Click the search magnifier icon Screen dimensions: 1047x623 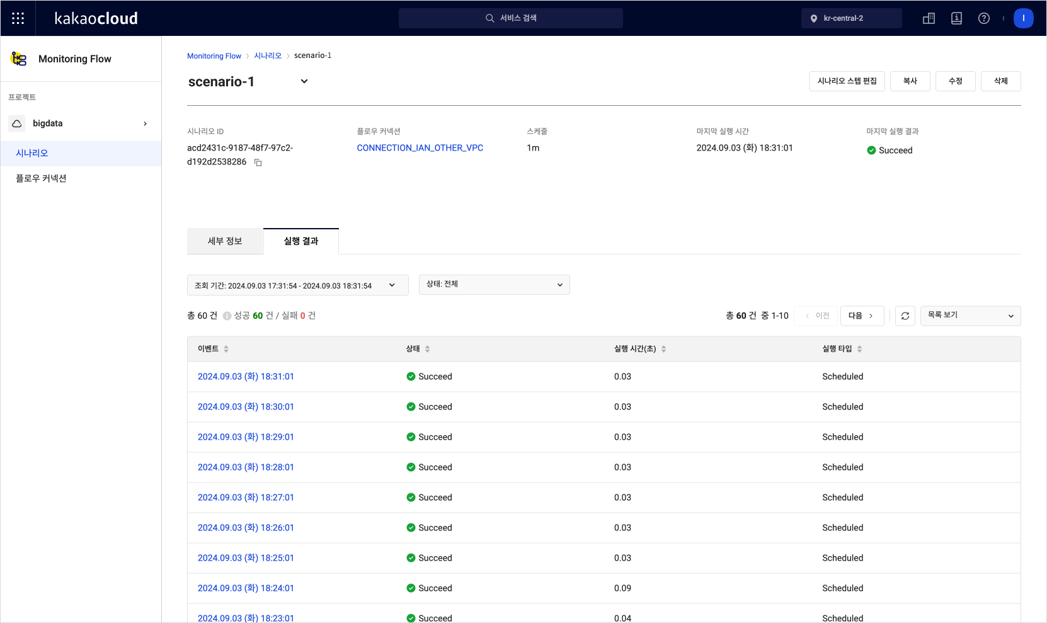(489, 18)
